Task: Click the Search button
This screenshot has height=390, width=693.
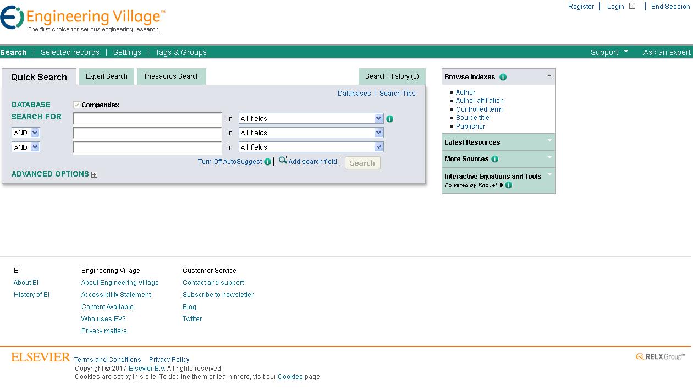Action: point(362,163)
